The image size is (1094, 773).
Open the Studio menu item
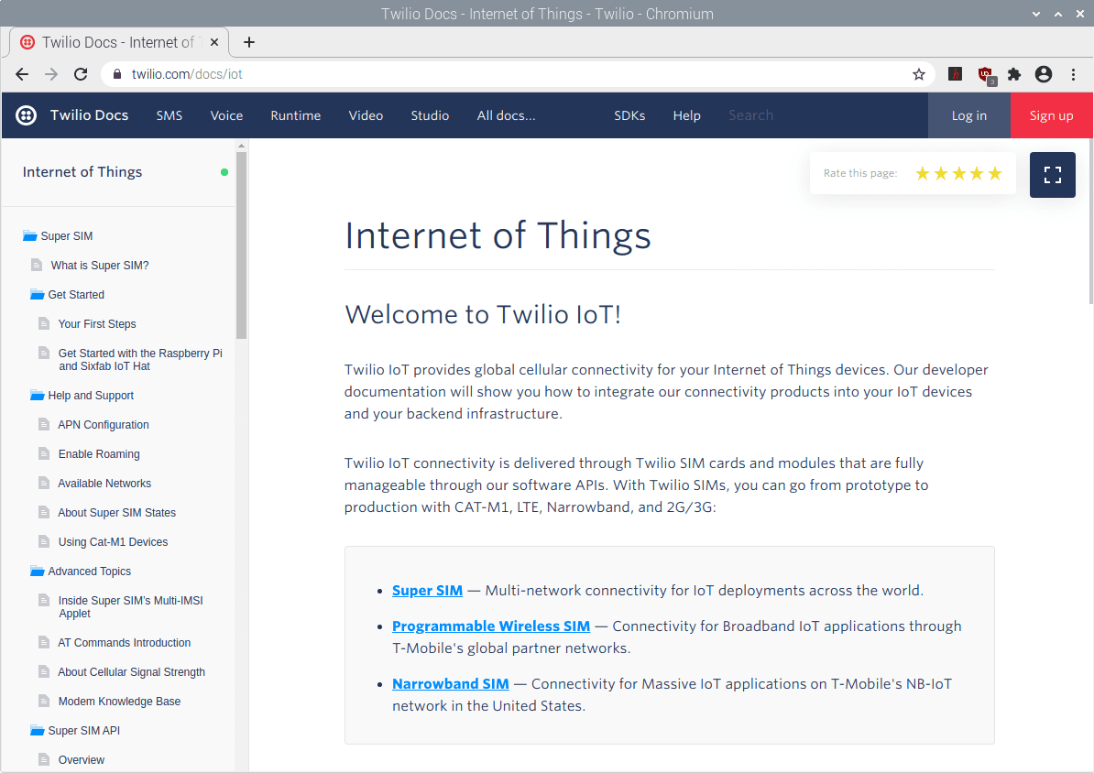pos(430,115)
